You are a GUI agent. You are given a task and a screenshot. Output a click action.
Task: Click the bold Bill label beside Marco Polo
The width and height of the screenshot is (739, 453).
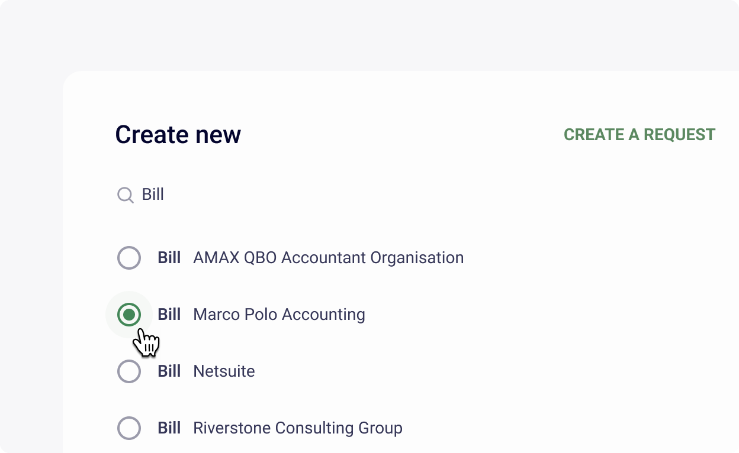[169, 315]
